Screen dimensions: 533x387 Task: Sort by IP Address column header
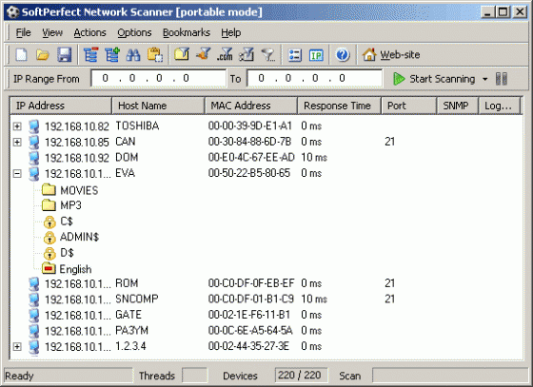click(61, 106)
